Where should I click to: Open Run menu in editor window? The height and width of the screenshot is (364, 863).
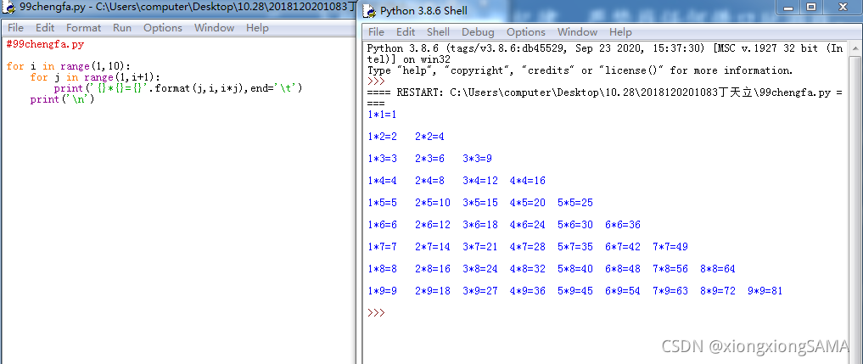(x=122, y=27)
